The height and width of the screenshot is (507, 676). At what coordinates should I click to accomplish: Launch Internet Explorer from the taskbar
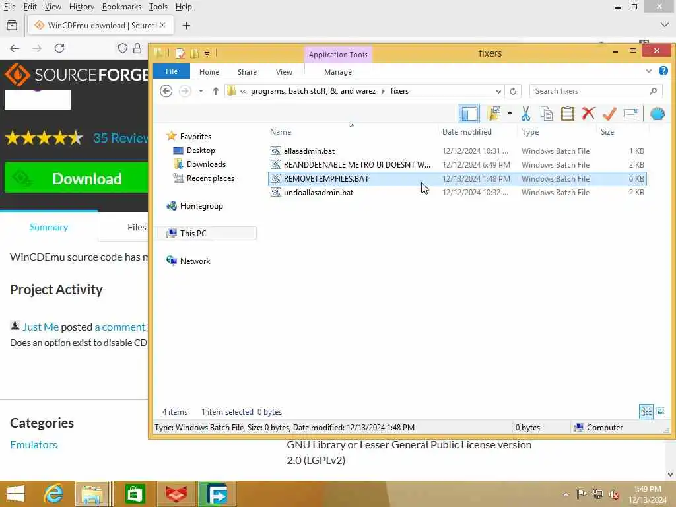(x=53, y=494)
